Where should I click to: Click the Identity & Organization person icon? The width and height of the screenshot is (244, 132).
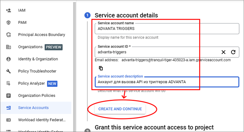[8, 59]
